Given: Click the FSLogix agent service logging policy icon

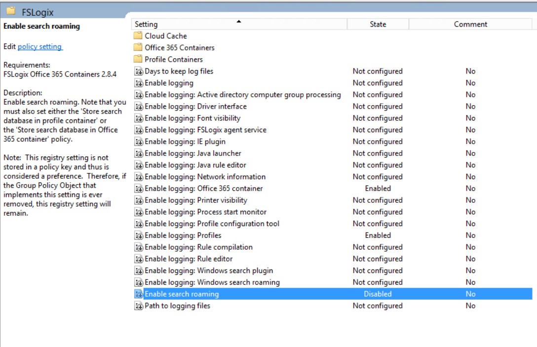Looking at the screenshot, I should (139, 130).
